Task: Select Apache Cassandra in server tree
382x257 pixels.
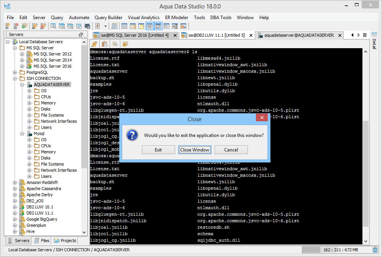Action: point(44,189)
